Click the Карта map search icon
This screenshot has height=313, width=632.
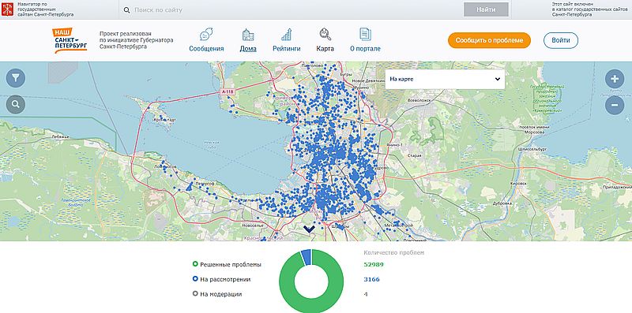click(325, 34)
